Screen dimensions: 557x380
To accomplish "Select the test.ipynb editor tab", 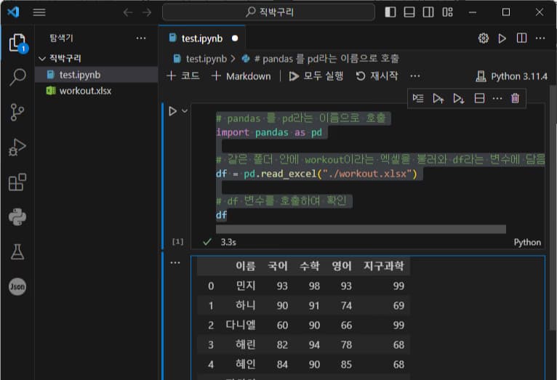I will pyautogui.click(x=201, y=38).
